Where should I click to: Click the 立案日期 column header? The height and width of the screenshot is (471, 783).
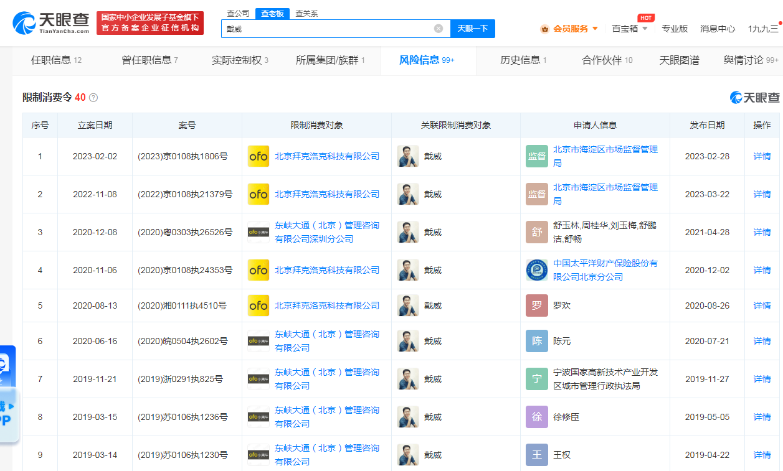(x=95, y=125)
